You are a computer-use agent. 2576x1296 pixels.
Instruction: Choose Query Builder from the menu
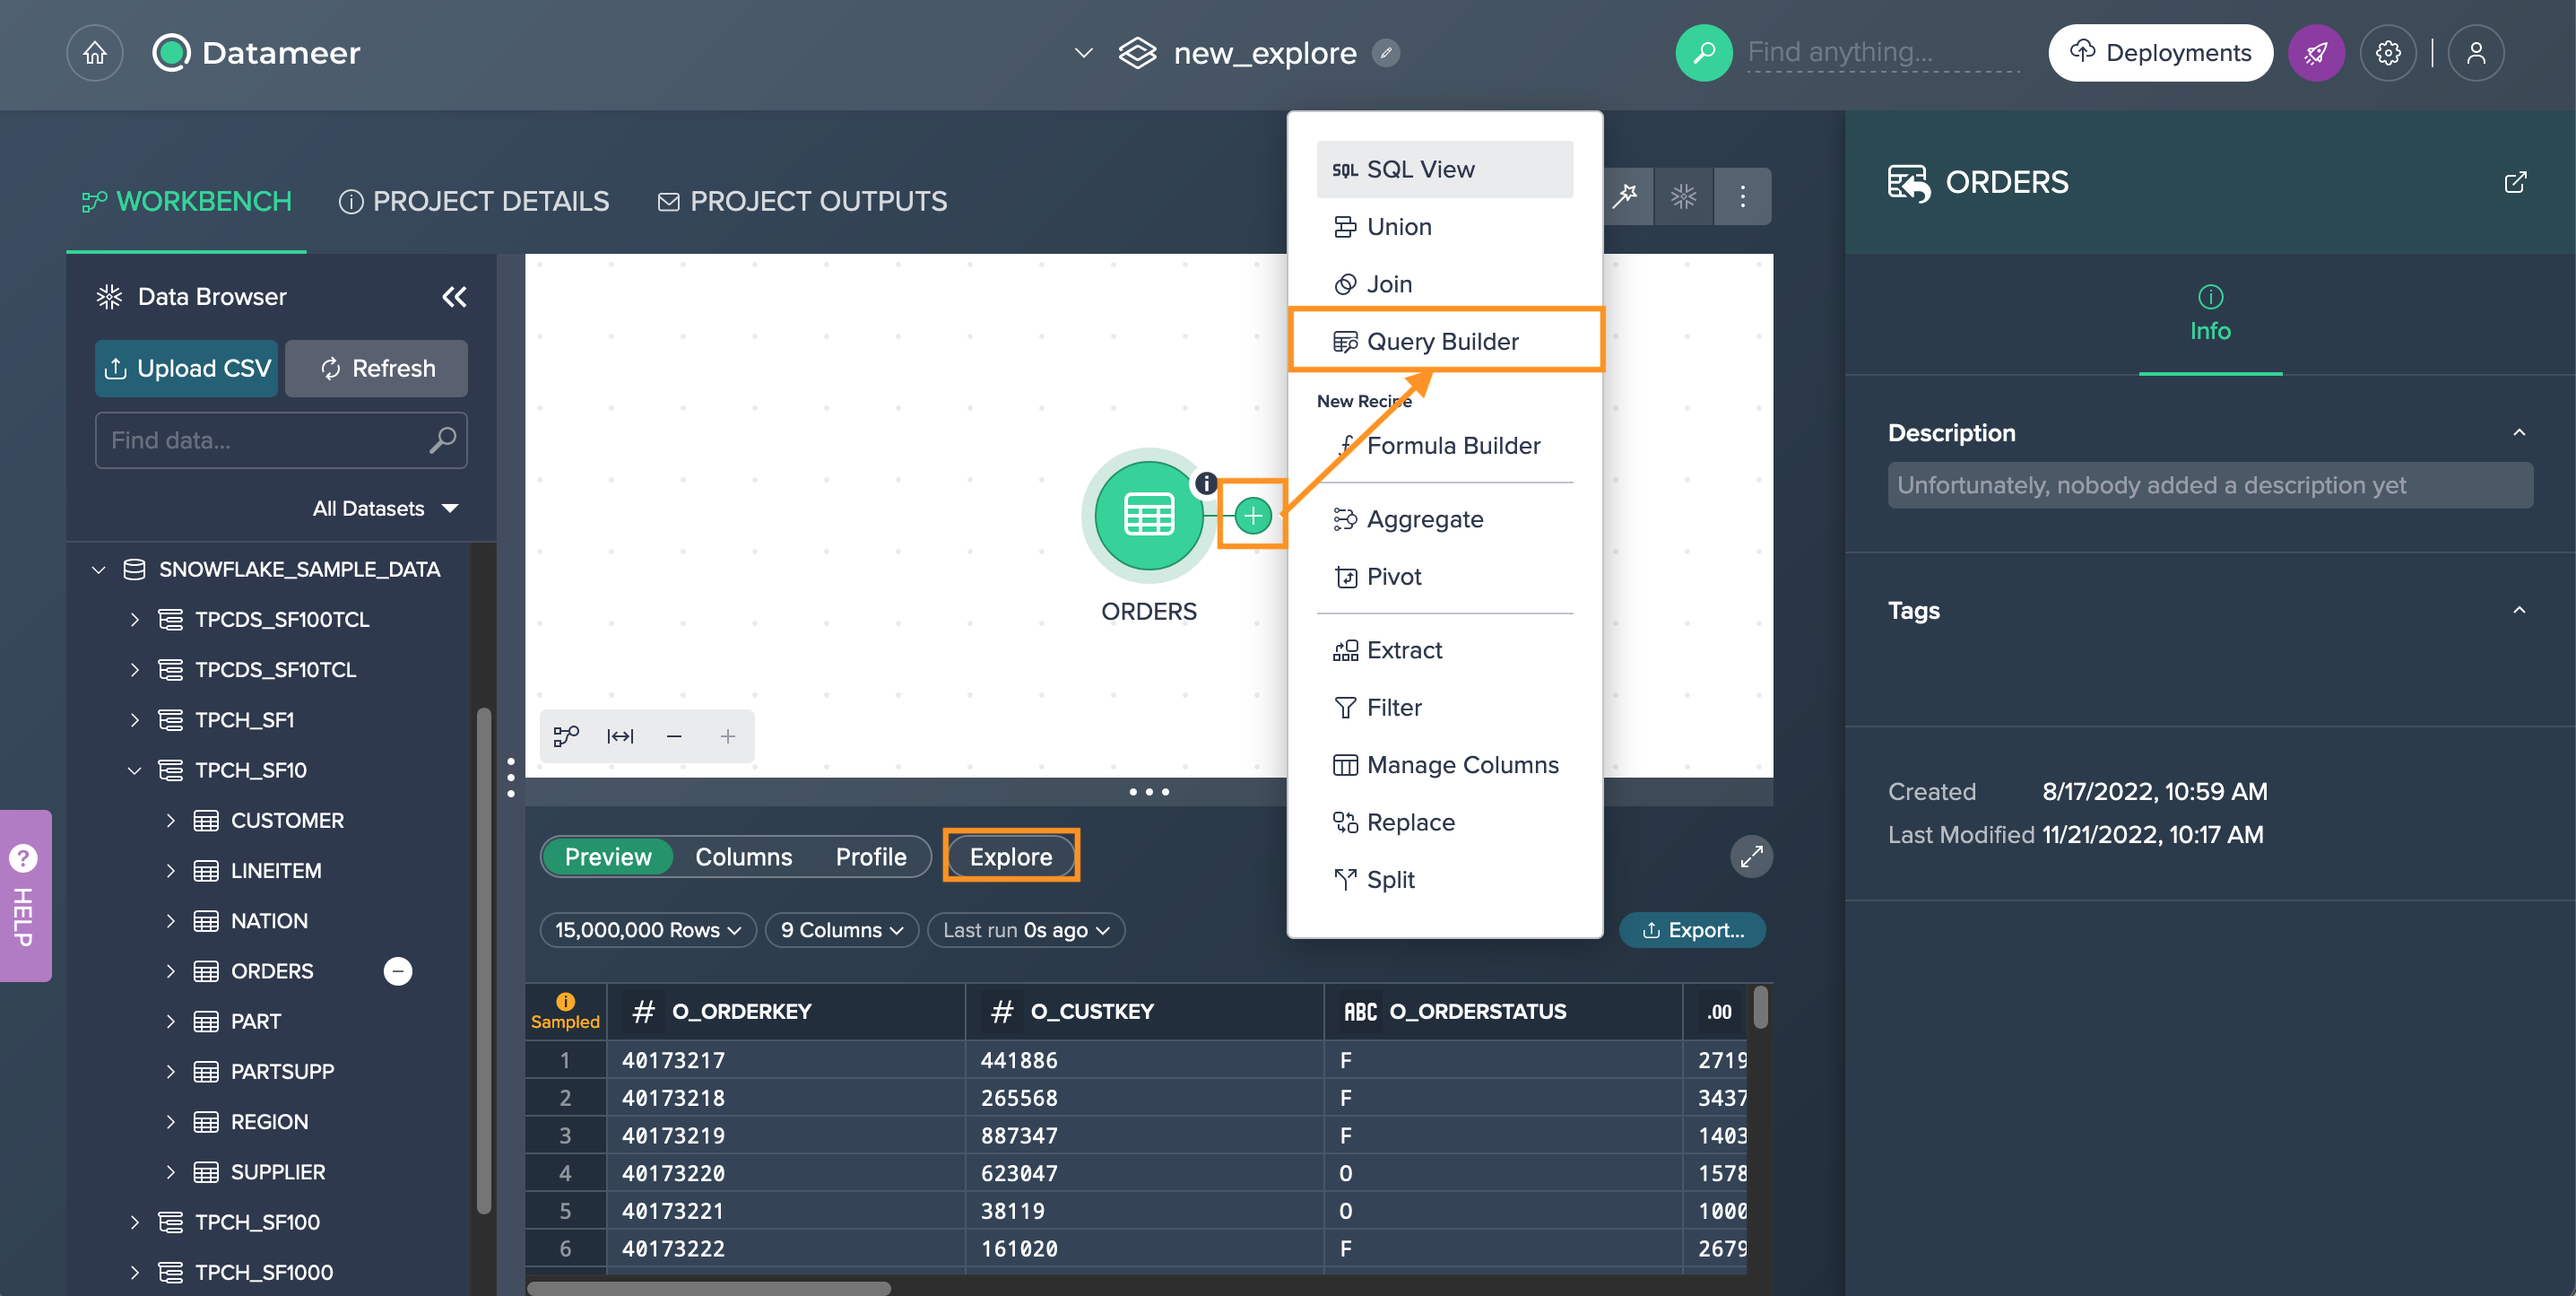pos(1445,341)
